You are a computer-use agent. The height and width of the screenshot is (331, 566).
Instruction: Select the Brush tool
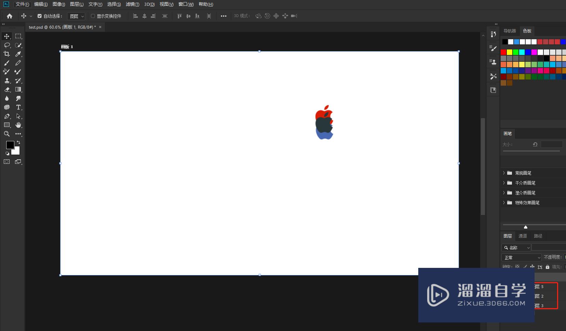point(7,63)
